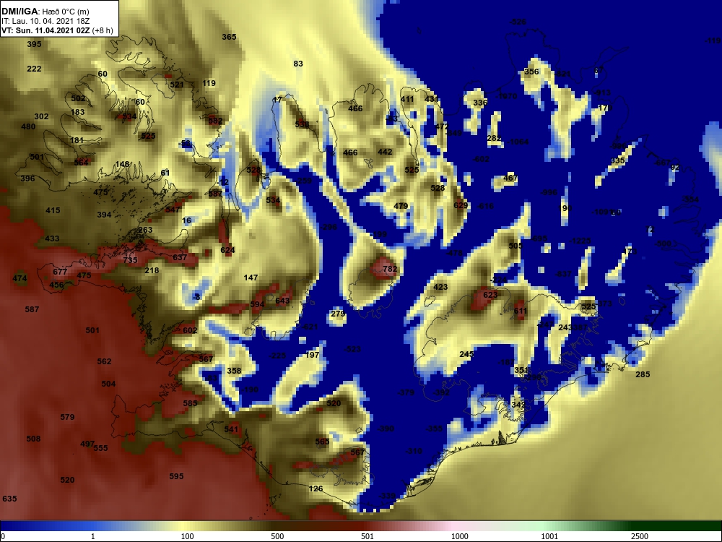The height and width of the screenshot is (542, 722).
Task: Click the map value 624
Action: (x=227, y=250)
